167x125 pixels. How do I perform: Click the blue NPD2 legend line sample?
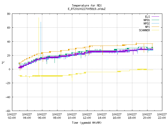tap(156, 23)
